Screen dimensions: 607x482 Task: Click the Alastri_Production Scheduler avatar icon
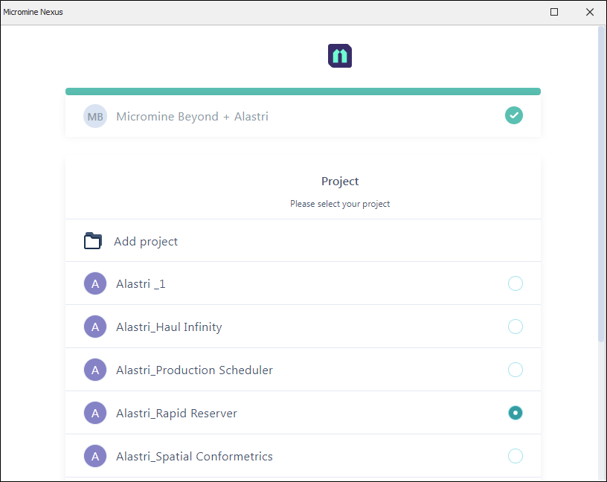point(95,370)
